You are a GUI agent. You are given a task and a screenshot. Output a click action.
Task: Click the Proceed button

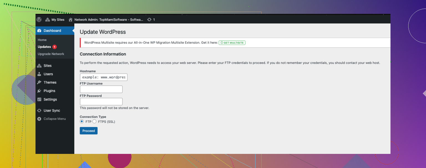tap(88, 131)
